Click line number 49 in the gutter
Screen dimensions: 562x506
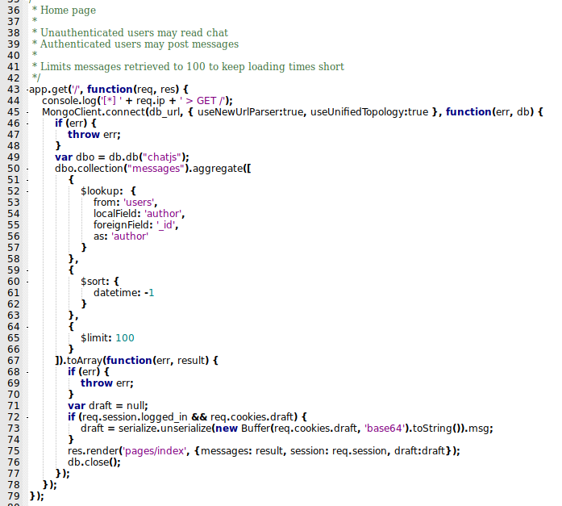click(x=14, y=157)
